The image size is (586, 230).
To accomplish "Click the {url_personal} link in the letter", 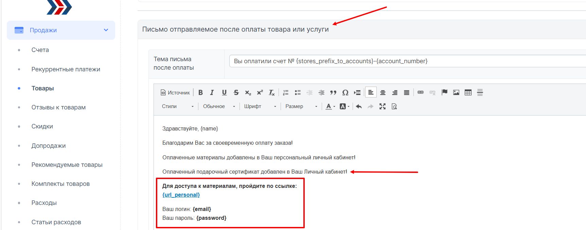I will [181, 195].
